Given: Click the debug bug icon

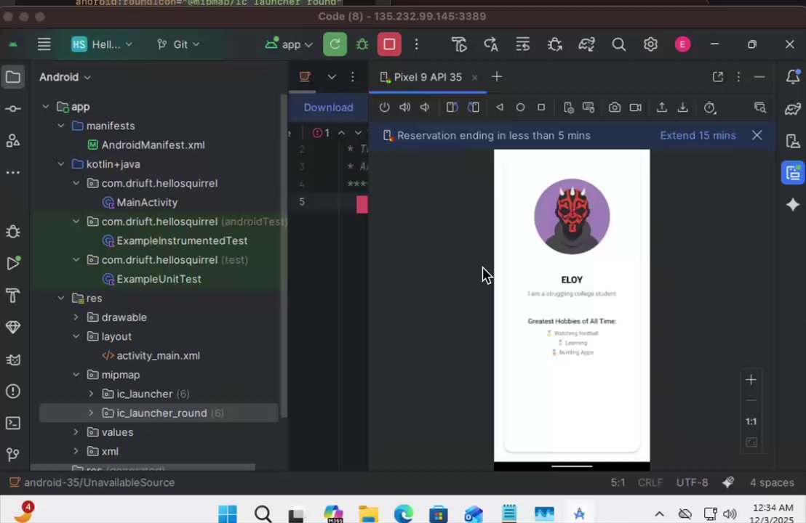Looking at the screenshot, I should pos(362,44).
